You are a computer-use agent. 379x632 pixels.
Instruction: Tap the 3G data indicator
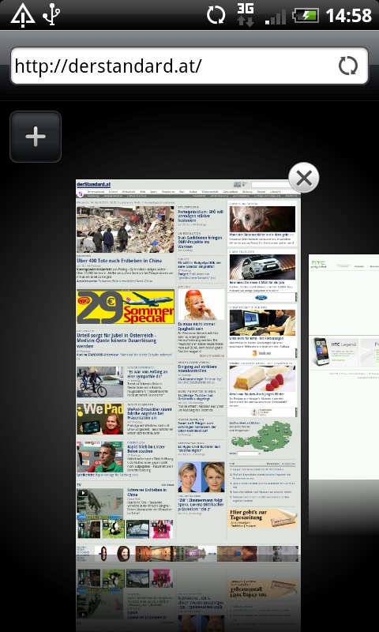(x=245, y=15)
